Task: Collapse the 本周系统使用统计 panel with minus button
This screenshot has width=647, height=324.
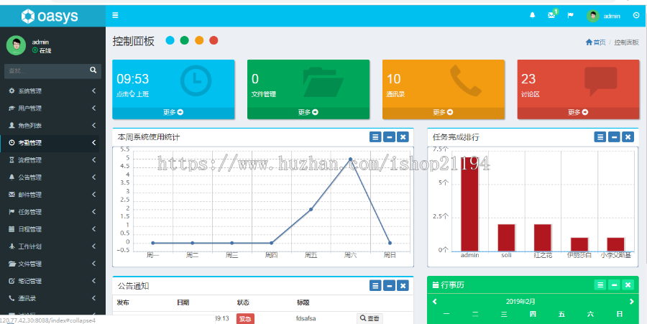Action: click(x=389, y=136)
